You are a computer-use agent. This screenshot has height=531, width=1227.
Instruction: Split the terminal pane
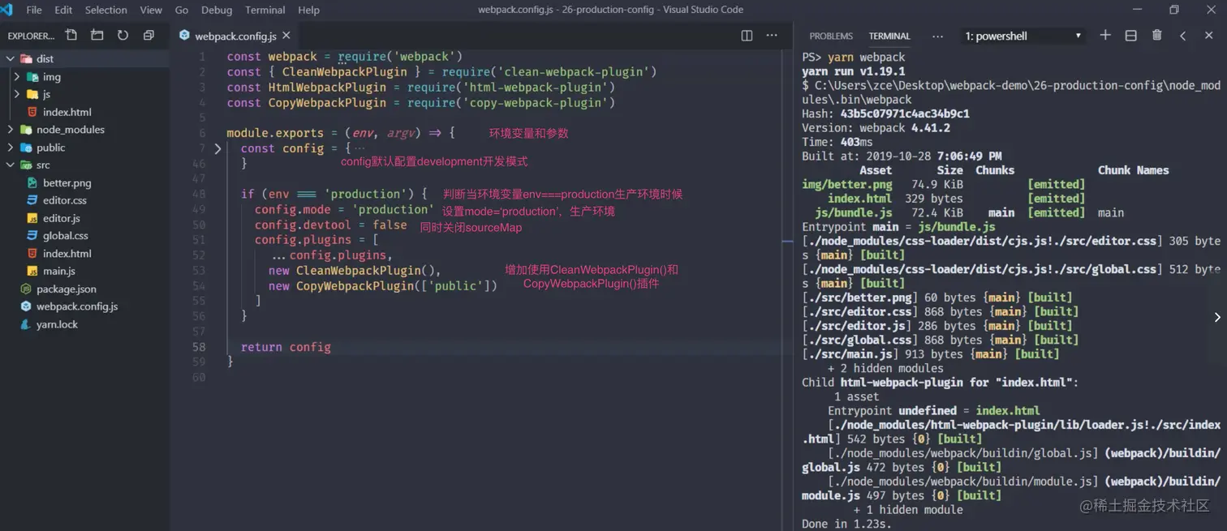(x=1130, y=36)
